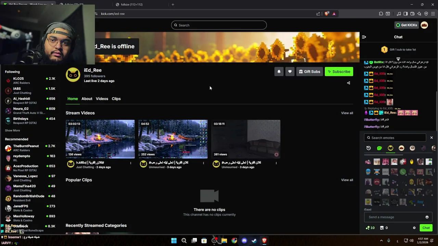Show hidden system tray icons chevron
This screenshot has height=246, width=438.
381,241
